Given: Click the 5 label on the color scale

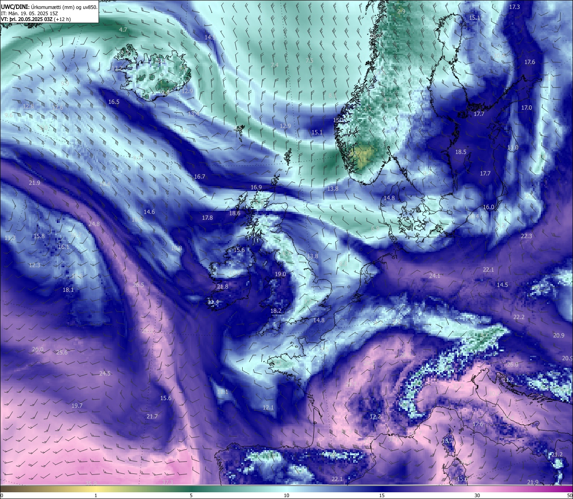Looking at the screenshot, I should [x=191, y=496].
